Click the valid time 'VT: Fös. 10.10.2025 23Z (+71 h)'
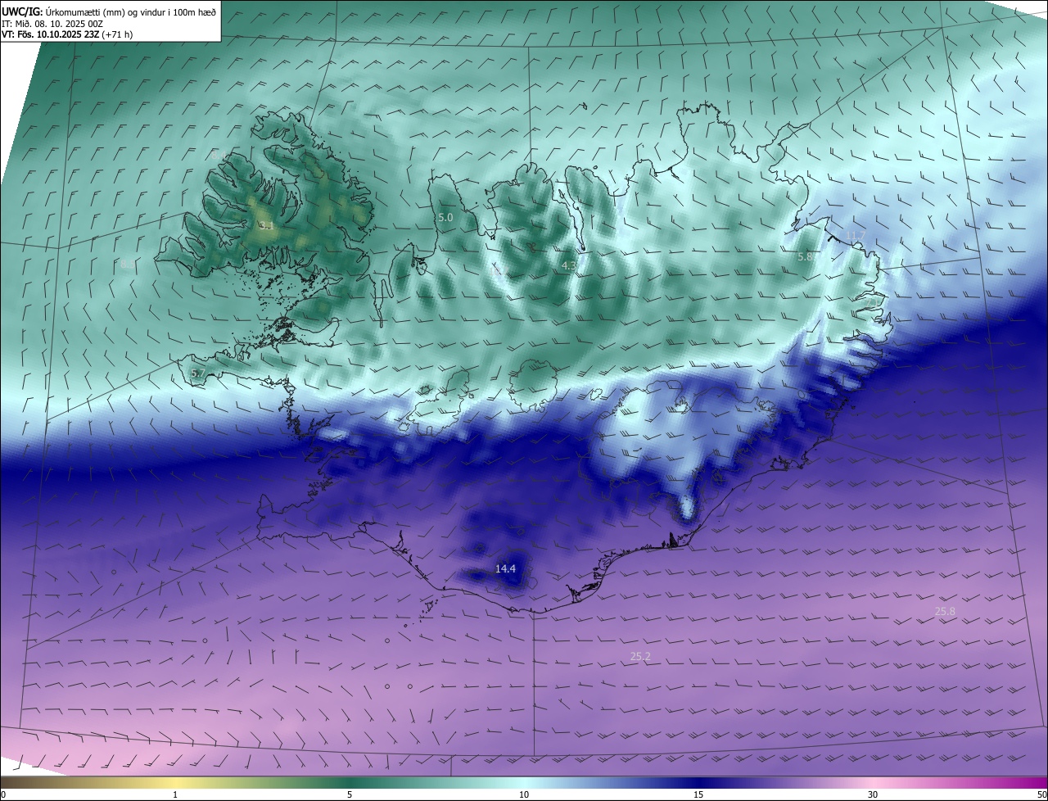This screenshot has height=801, width=1048. point(67,34)
